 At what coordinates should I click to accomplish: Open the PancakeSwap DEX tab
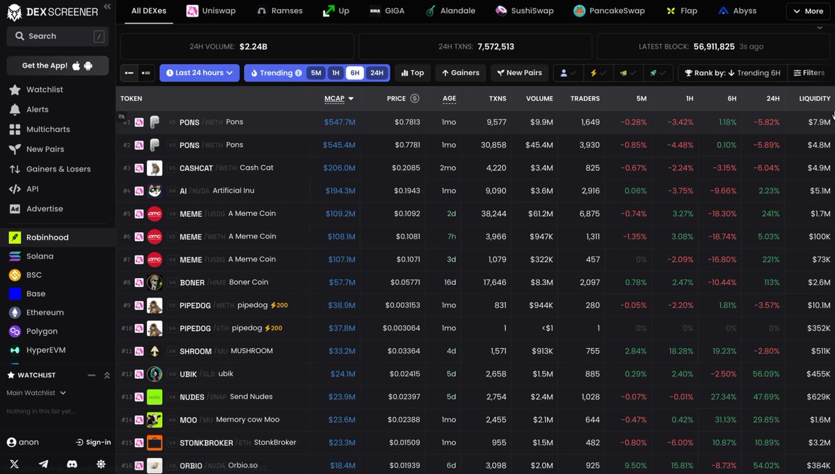pyautogui.click(x=609, y=11)
